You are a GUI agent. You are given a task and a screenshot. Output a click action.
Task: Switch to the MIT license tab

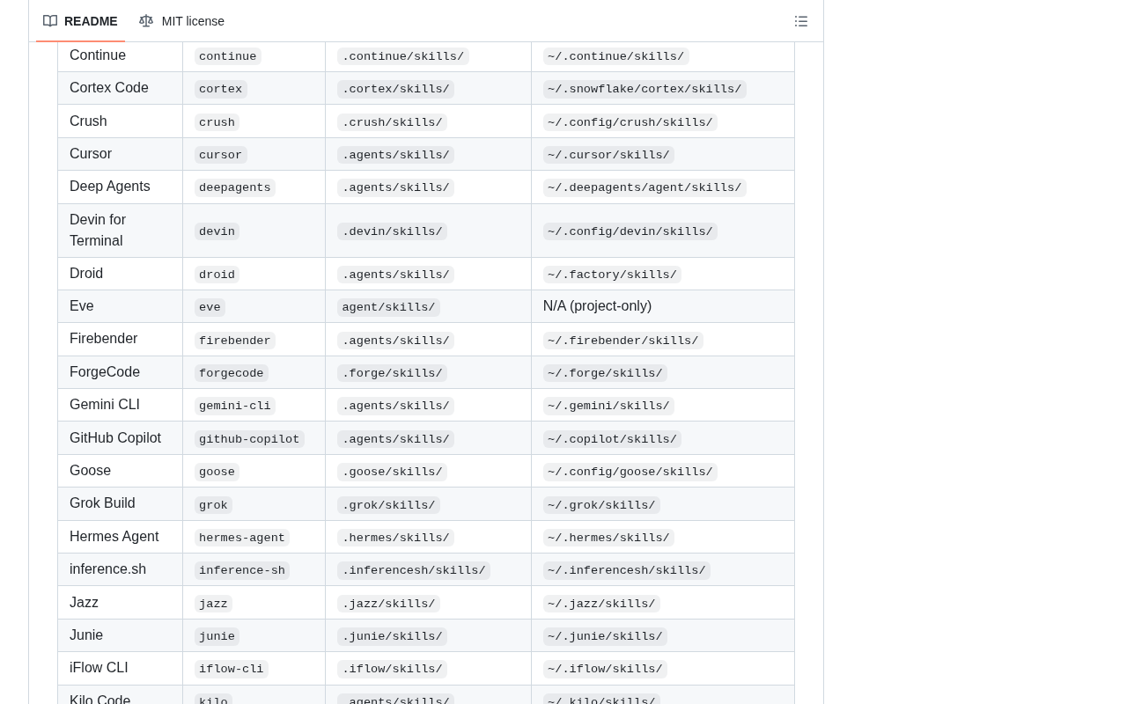(181, 21)
